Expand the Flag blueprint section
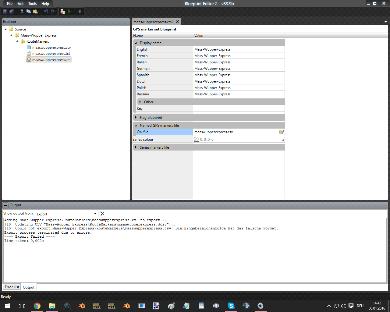Image resolution: width=390 pixels, height=312 pixels. (136, 118)
